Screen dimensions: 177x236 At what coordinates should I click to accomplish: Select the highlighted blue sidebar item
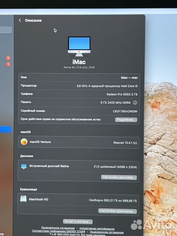(6, 129)
